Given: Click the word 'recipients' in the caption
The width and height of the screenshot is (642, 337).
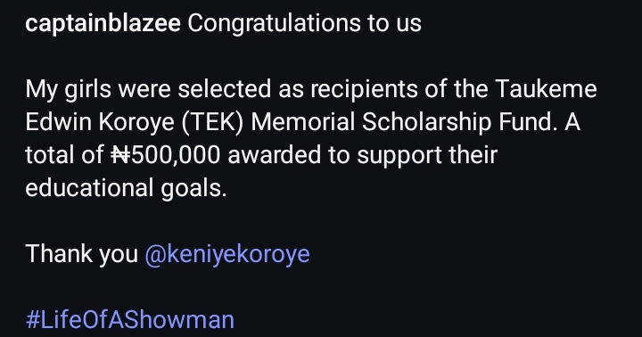Looking at the screenshot, I should (364, 90).
